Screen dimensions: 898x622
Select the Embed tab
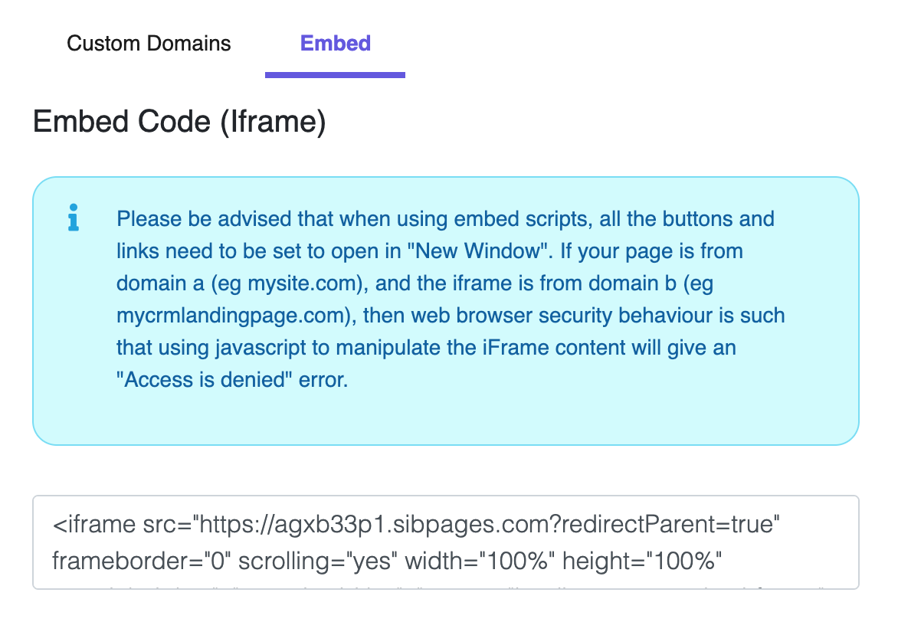(336, 43)
